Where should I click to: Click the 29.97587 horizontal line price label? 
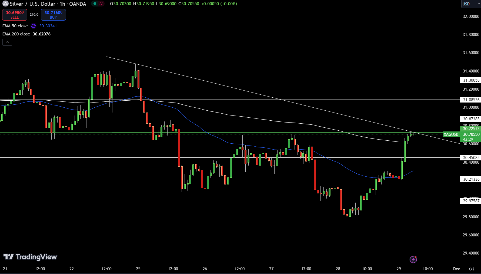[x=471, y=201]
